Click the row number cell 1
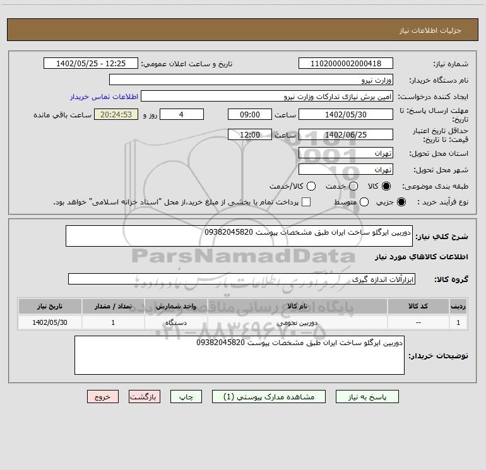Image resolution: width=486 pixels, height=470 pixels. coord(458,322)
